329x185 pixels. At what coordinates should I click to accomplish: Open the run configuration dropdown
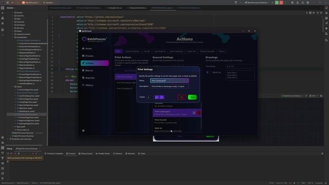[257, 3]
